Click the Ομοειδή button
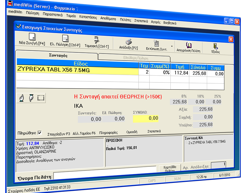 point(132,132)
